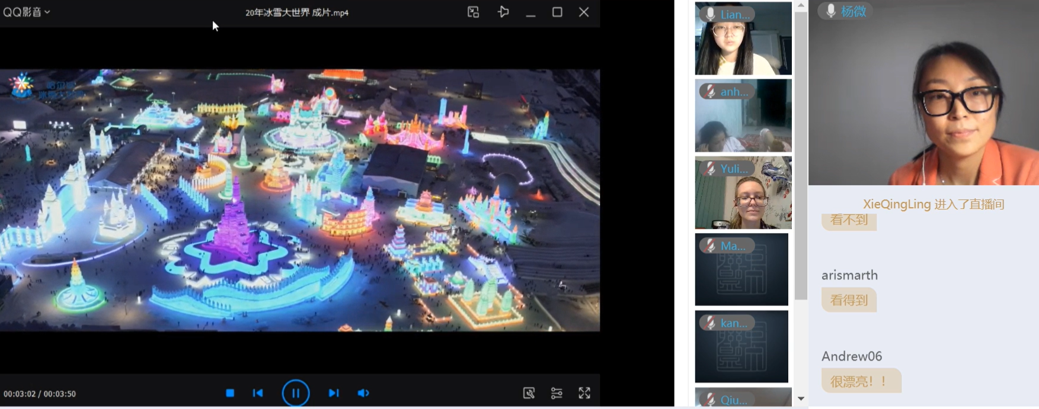Click the 'Lian...' participant name label
The image size is (1039, 409).
(735, 15)
